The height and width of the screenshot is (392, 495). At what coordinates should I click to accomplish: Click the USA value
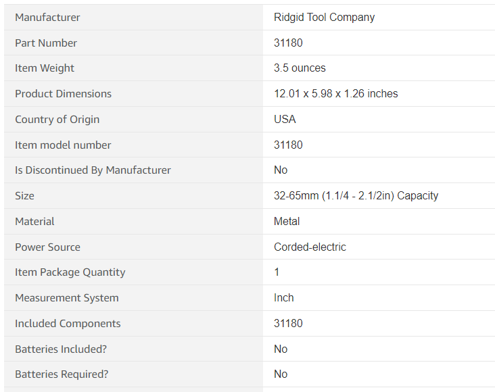coord(285,120)
